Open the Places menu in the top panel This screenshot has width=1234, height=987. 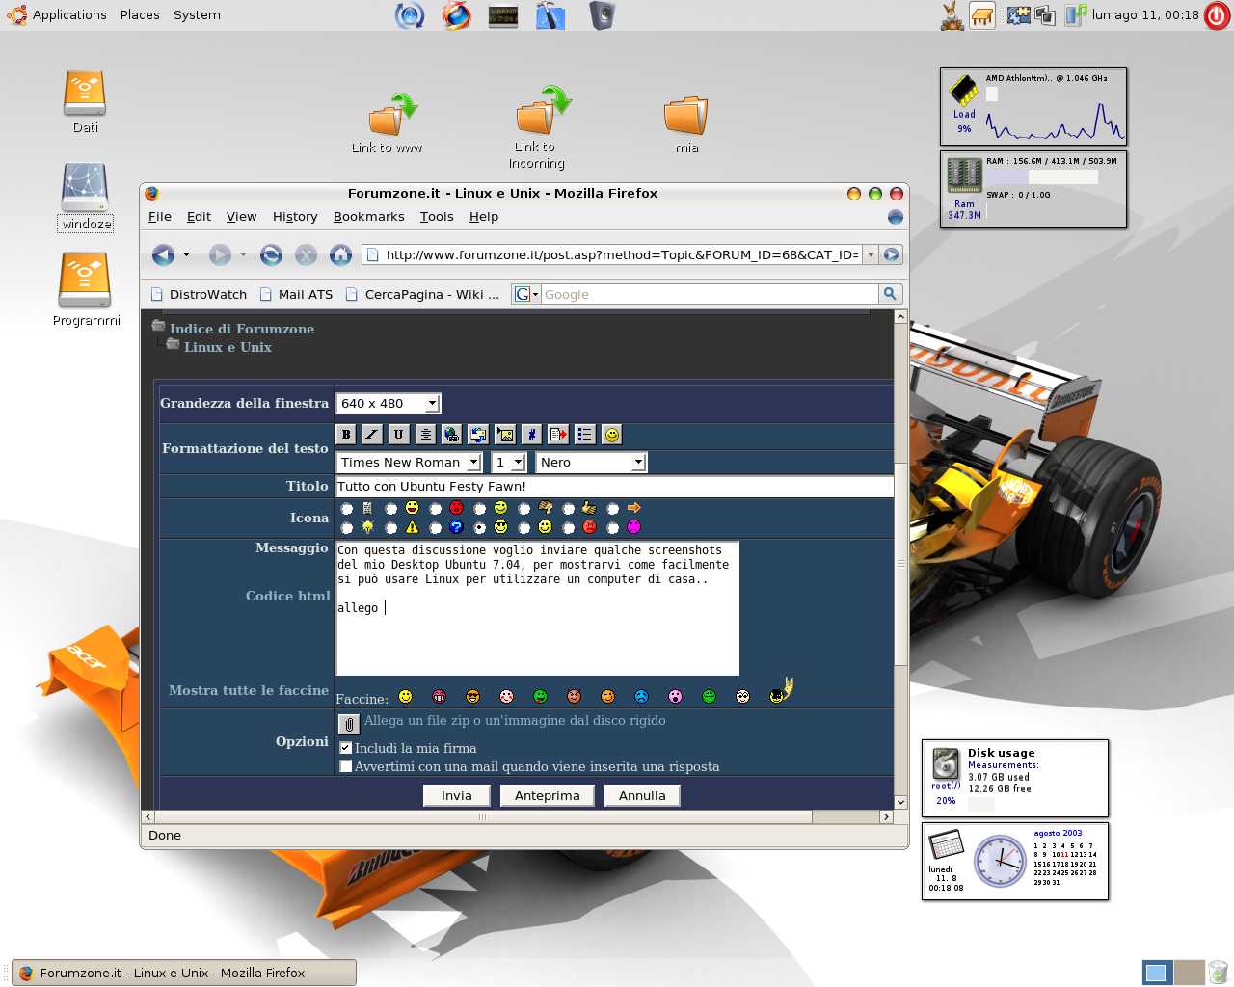click(x=140, y=14)
